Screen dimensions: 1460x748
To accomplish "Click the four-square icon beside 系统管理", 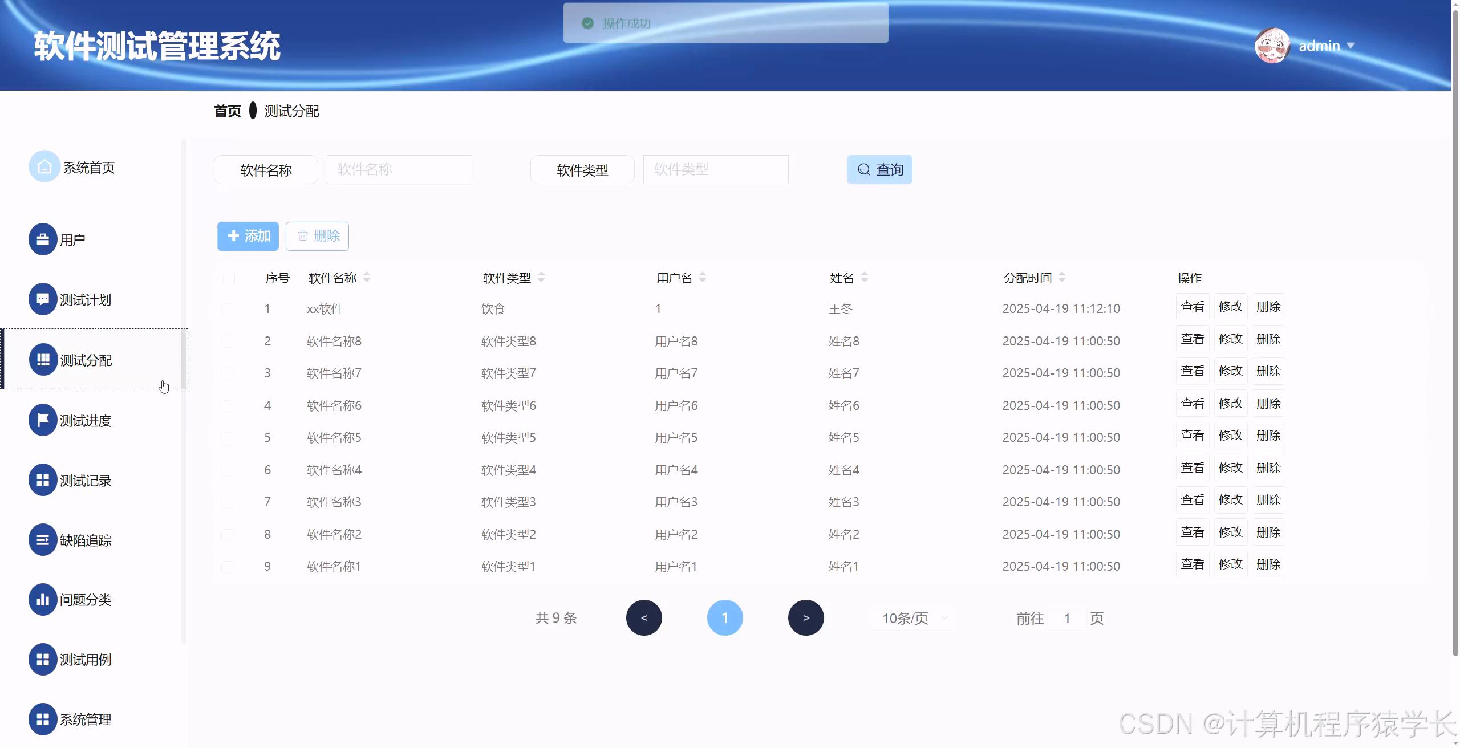I will pyautogui.click(x=43, y=719).
